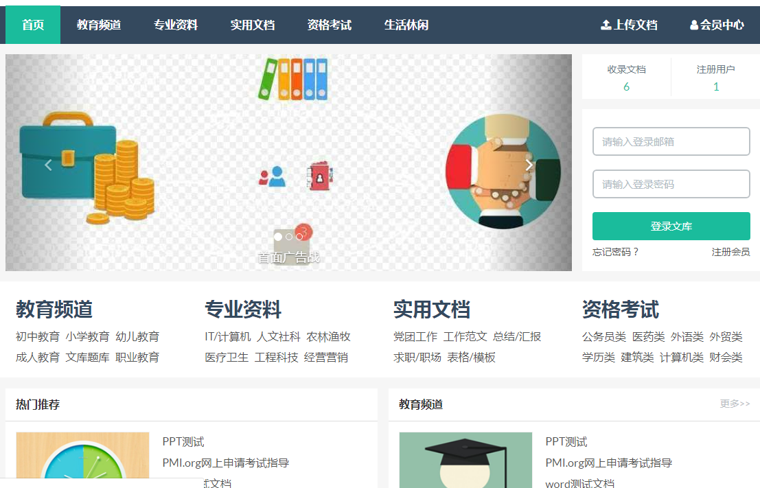Open the 专业资料 large category heading

pos(243,309)
